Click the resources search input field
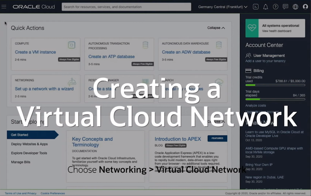 point(126,7)
